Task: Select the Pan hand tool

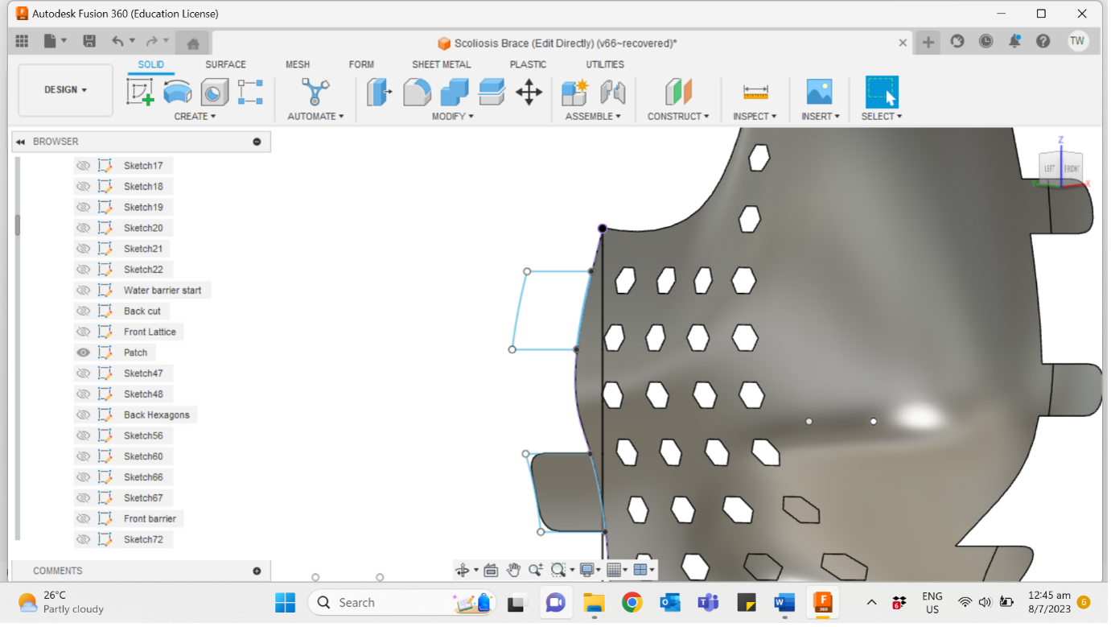Action: tap(513, 570)
